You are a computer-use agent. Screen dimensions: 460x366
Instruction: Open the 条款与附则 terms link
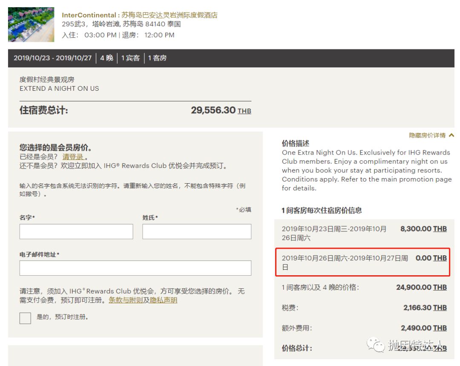coord(126,300)
